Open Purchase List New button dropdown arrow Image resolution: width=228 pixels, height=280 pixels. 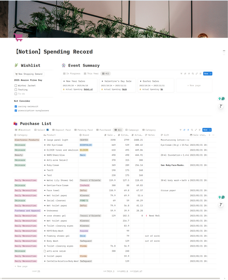coord(210,130)
